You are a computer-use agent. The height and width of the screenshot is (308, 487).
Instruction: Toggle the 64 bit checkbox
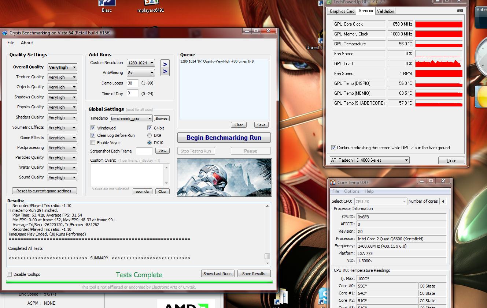pos(150,128)
